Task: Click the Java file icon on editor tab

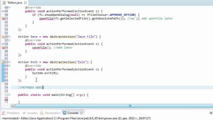Action: [x=4, y=3]
